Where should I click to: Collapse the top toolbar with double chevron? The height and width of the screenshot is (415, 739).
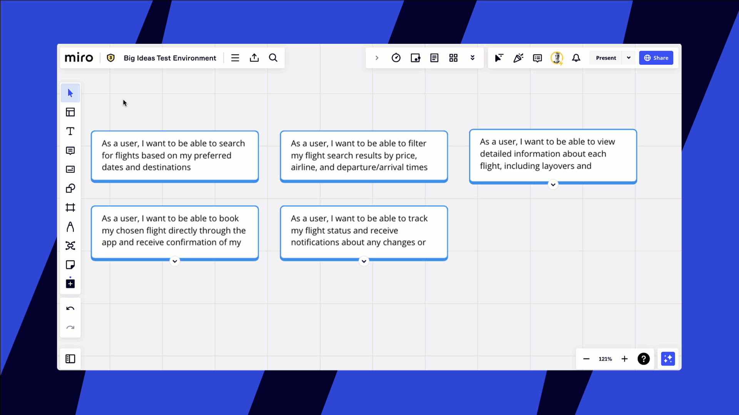[x=473, y=58]
